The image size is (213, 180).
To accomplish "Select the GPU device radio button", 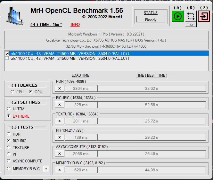I will pos(31,92).
